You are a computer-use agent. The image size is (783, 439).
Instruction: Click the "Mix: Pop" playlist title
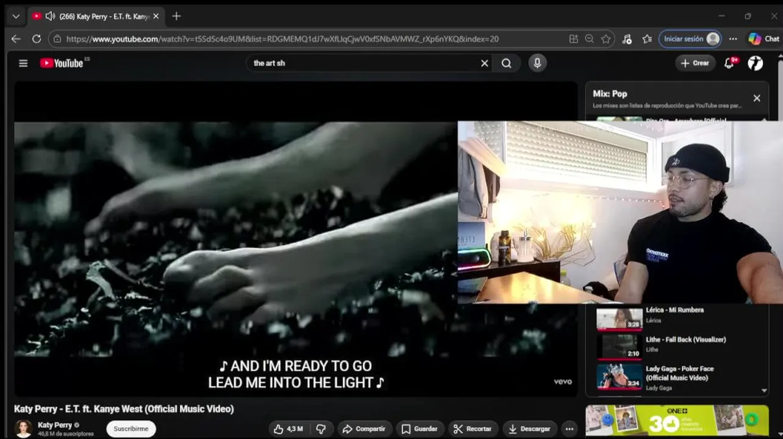[x=610, y=93]
